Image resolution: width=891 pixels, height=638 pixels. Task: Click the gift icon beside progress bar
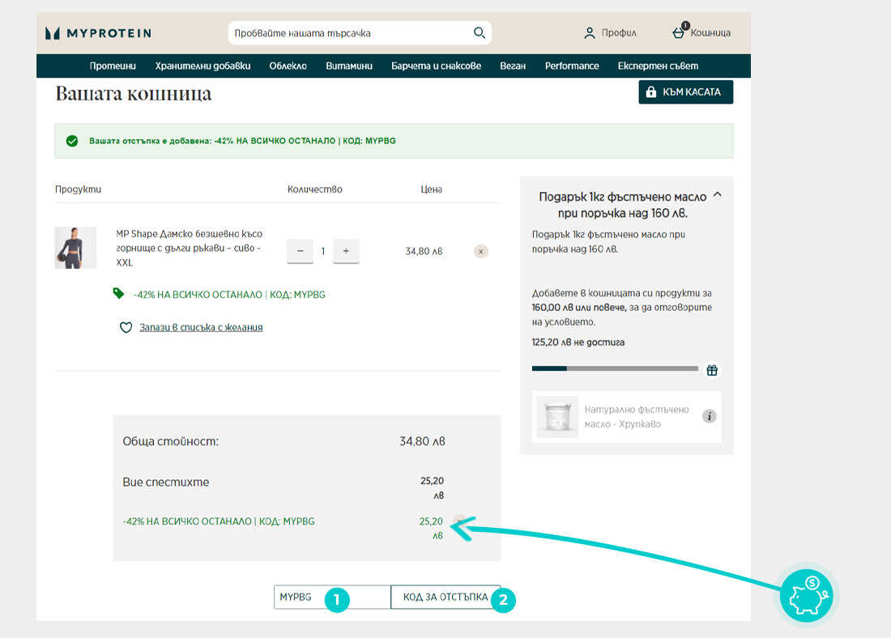[x=712, y=371]
